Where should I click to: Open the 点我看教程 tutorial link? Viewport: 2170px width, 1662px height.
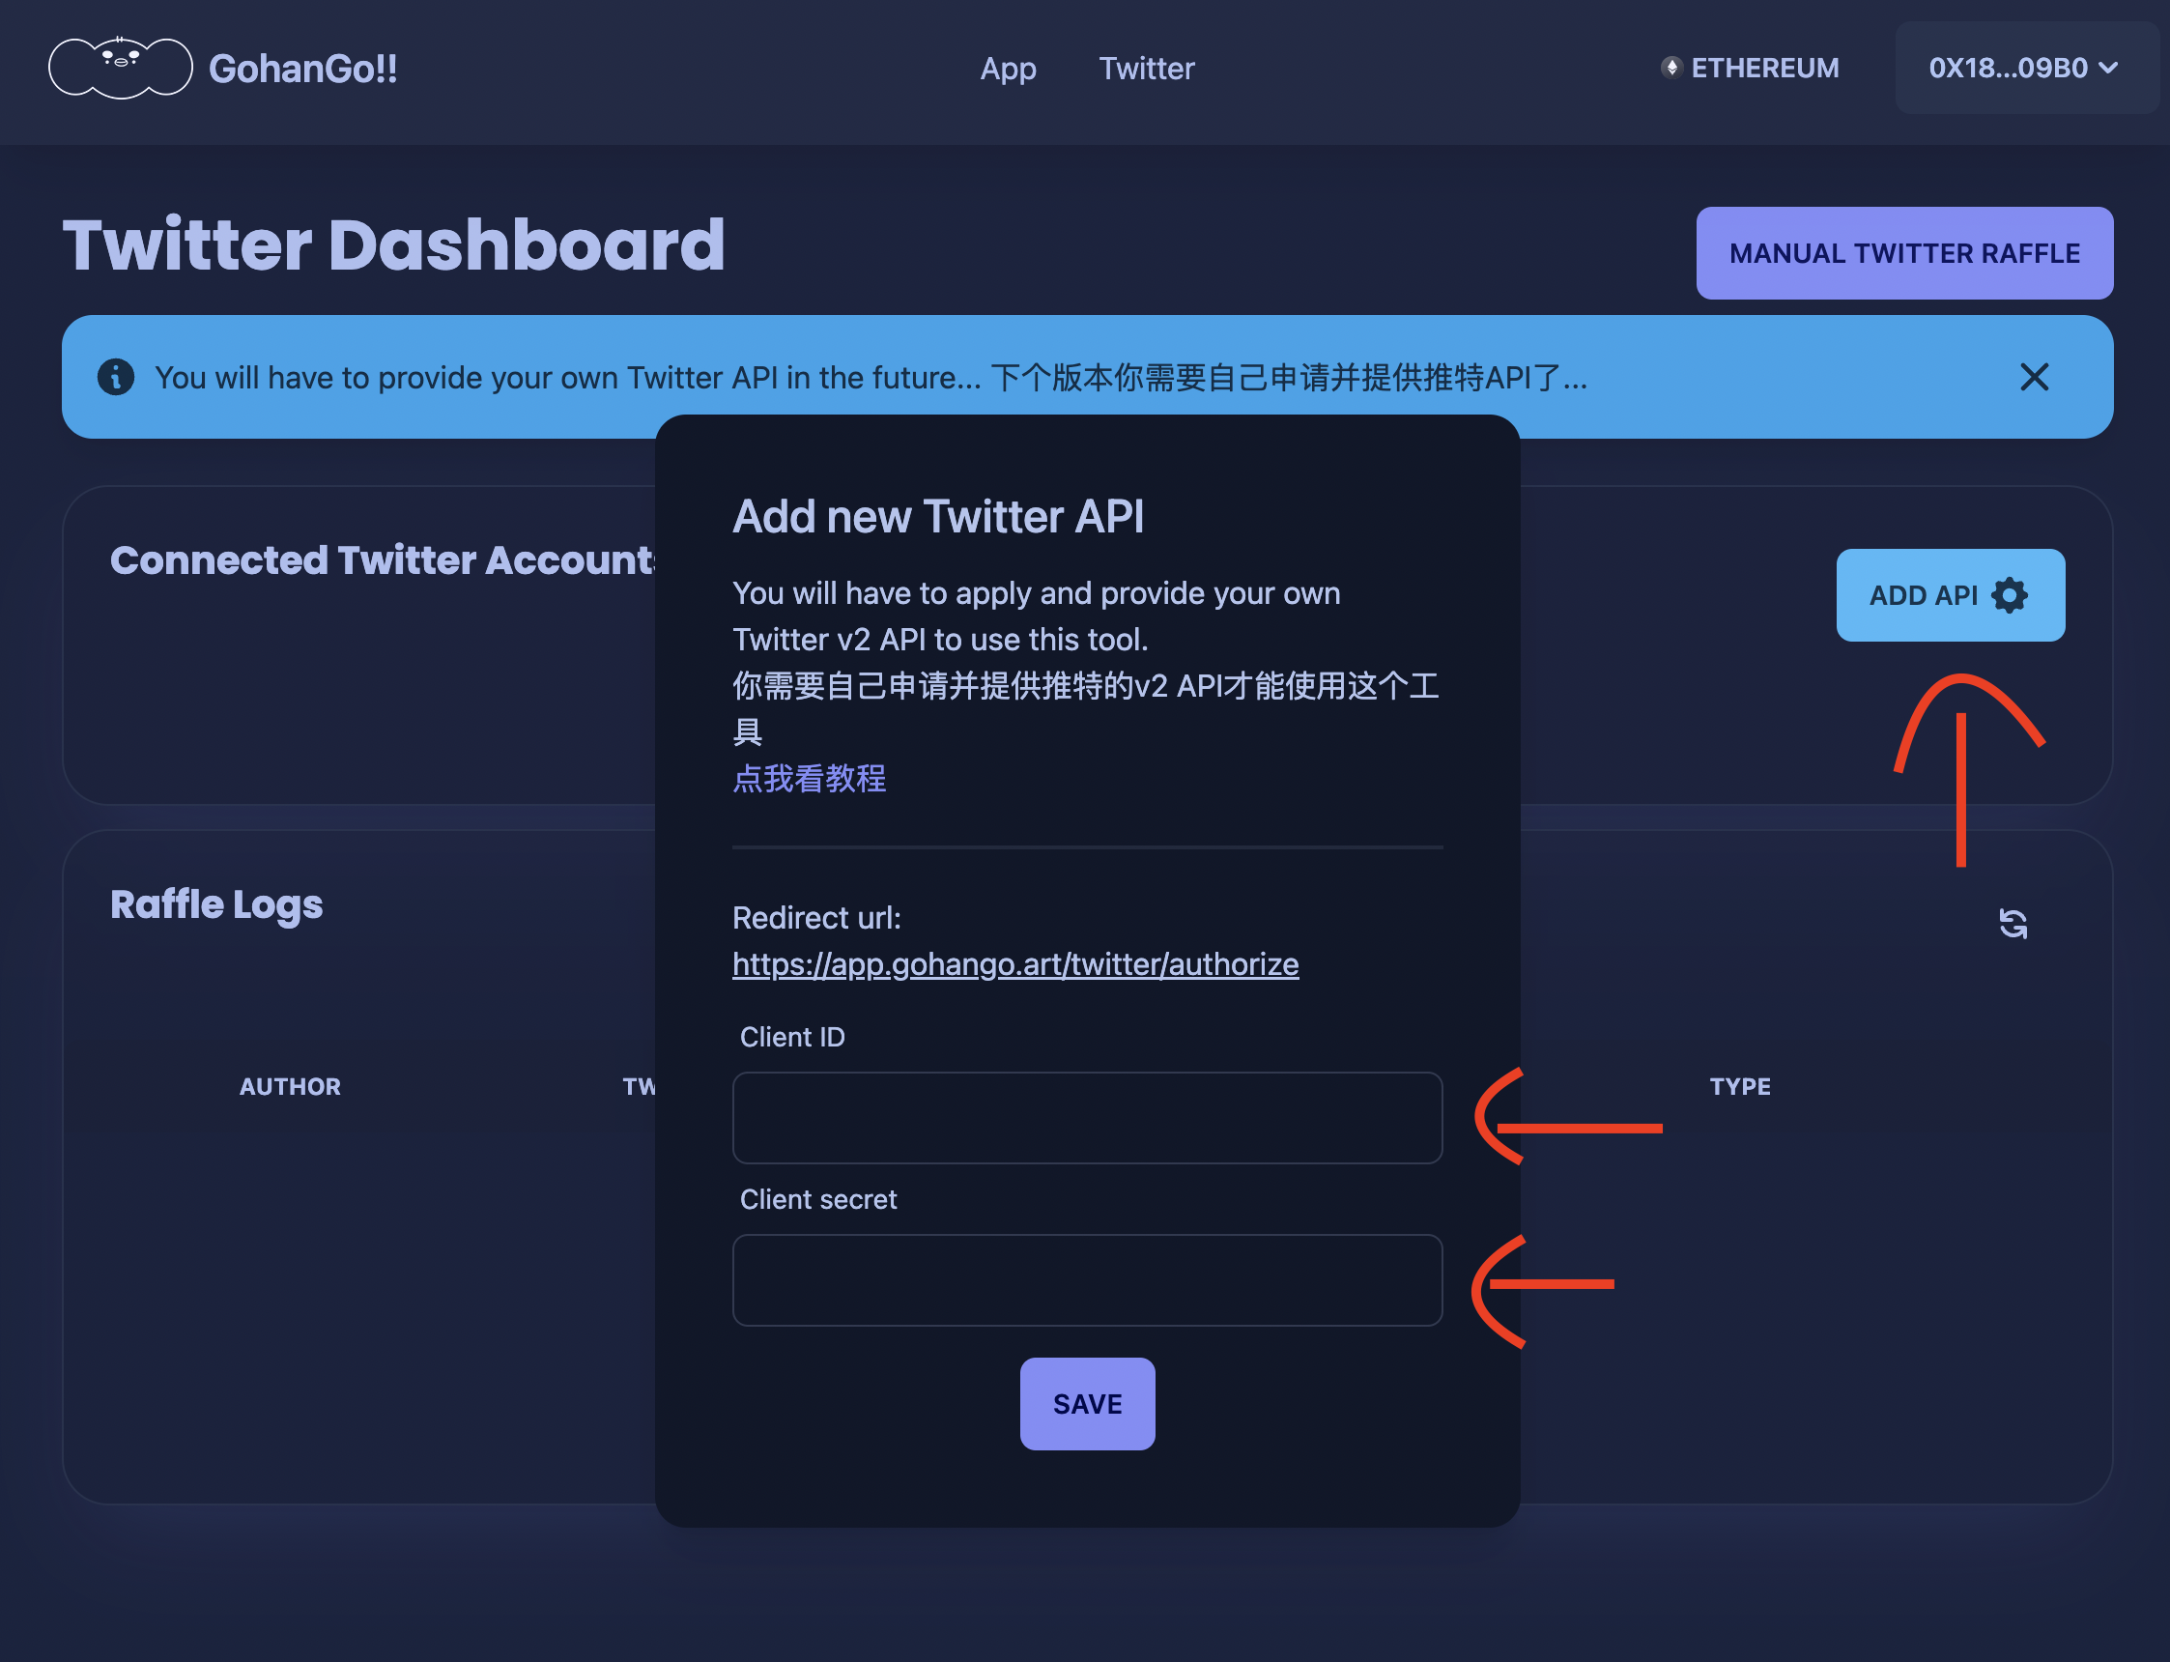(x=809, y=779)
